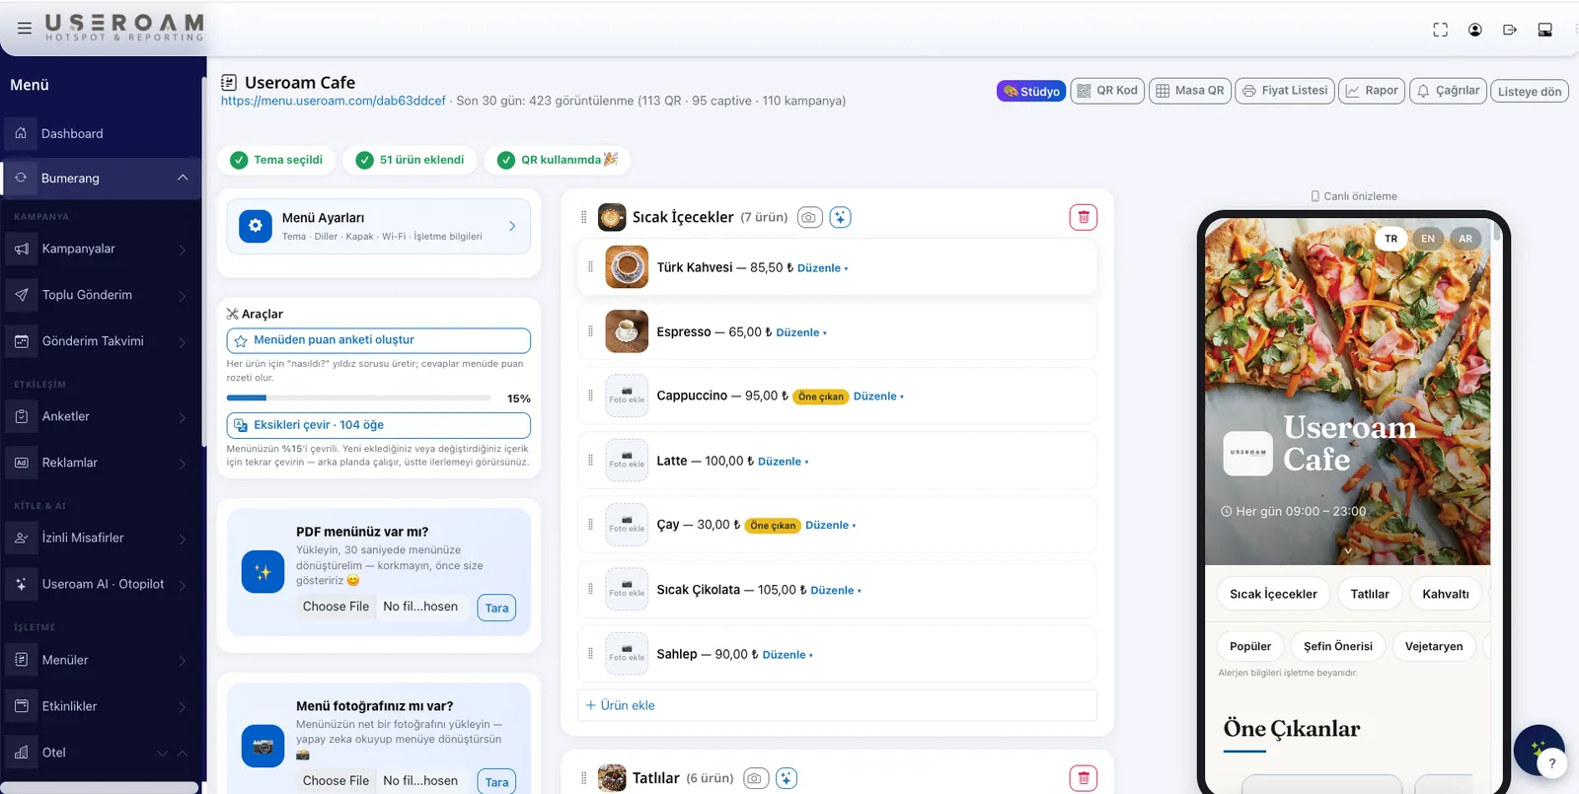The height and width of the screenshot is (794, 1579).
Task: Click the camera icon next to Tatlılar
Action: point(756,778)
